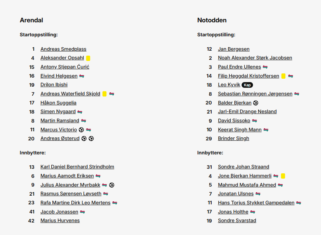Click the Notodden team heading

click(x=212, y=20)
